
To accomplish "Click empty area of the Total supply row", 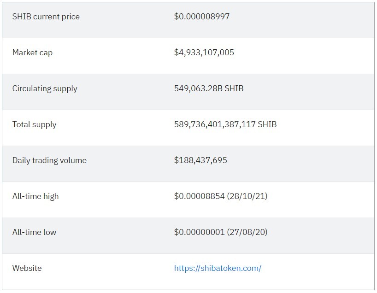I will 324,128.
